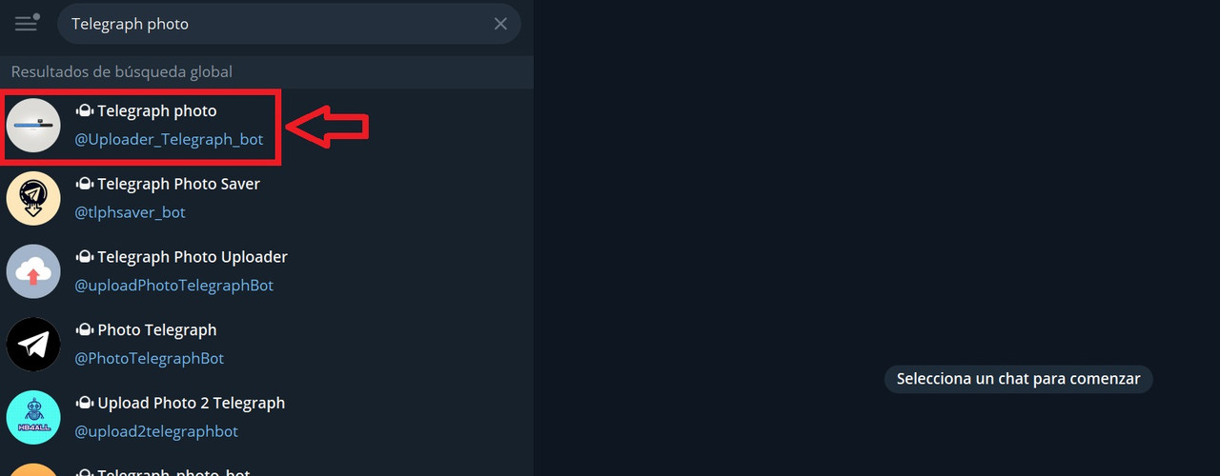Open Telegraph Photo Saver chat result

pyautogui.click(x=267, y=198)
